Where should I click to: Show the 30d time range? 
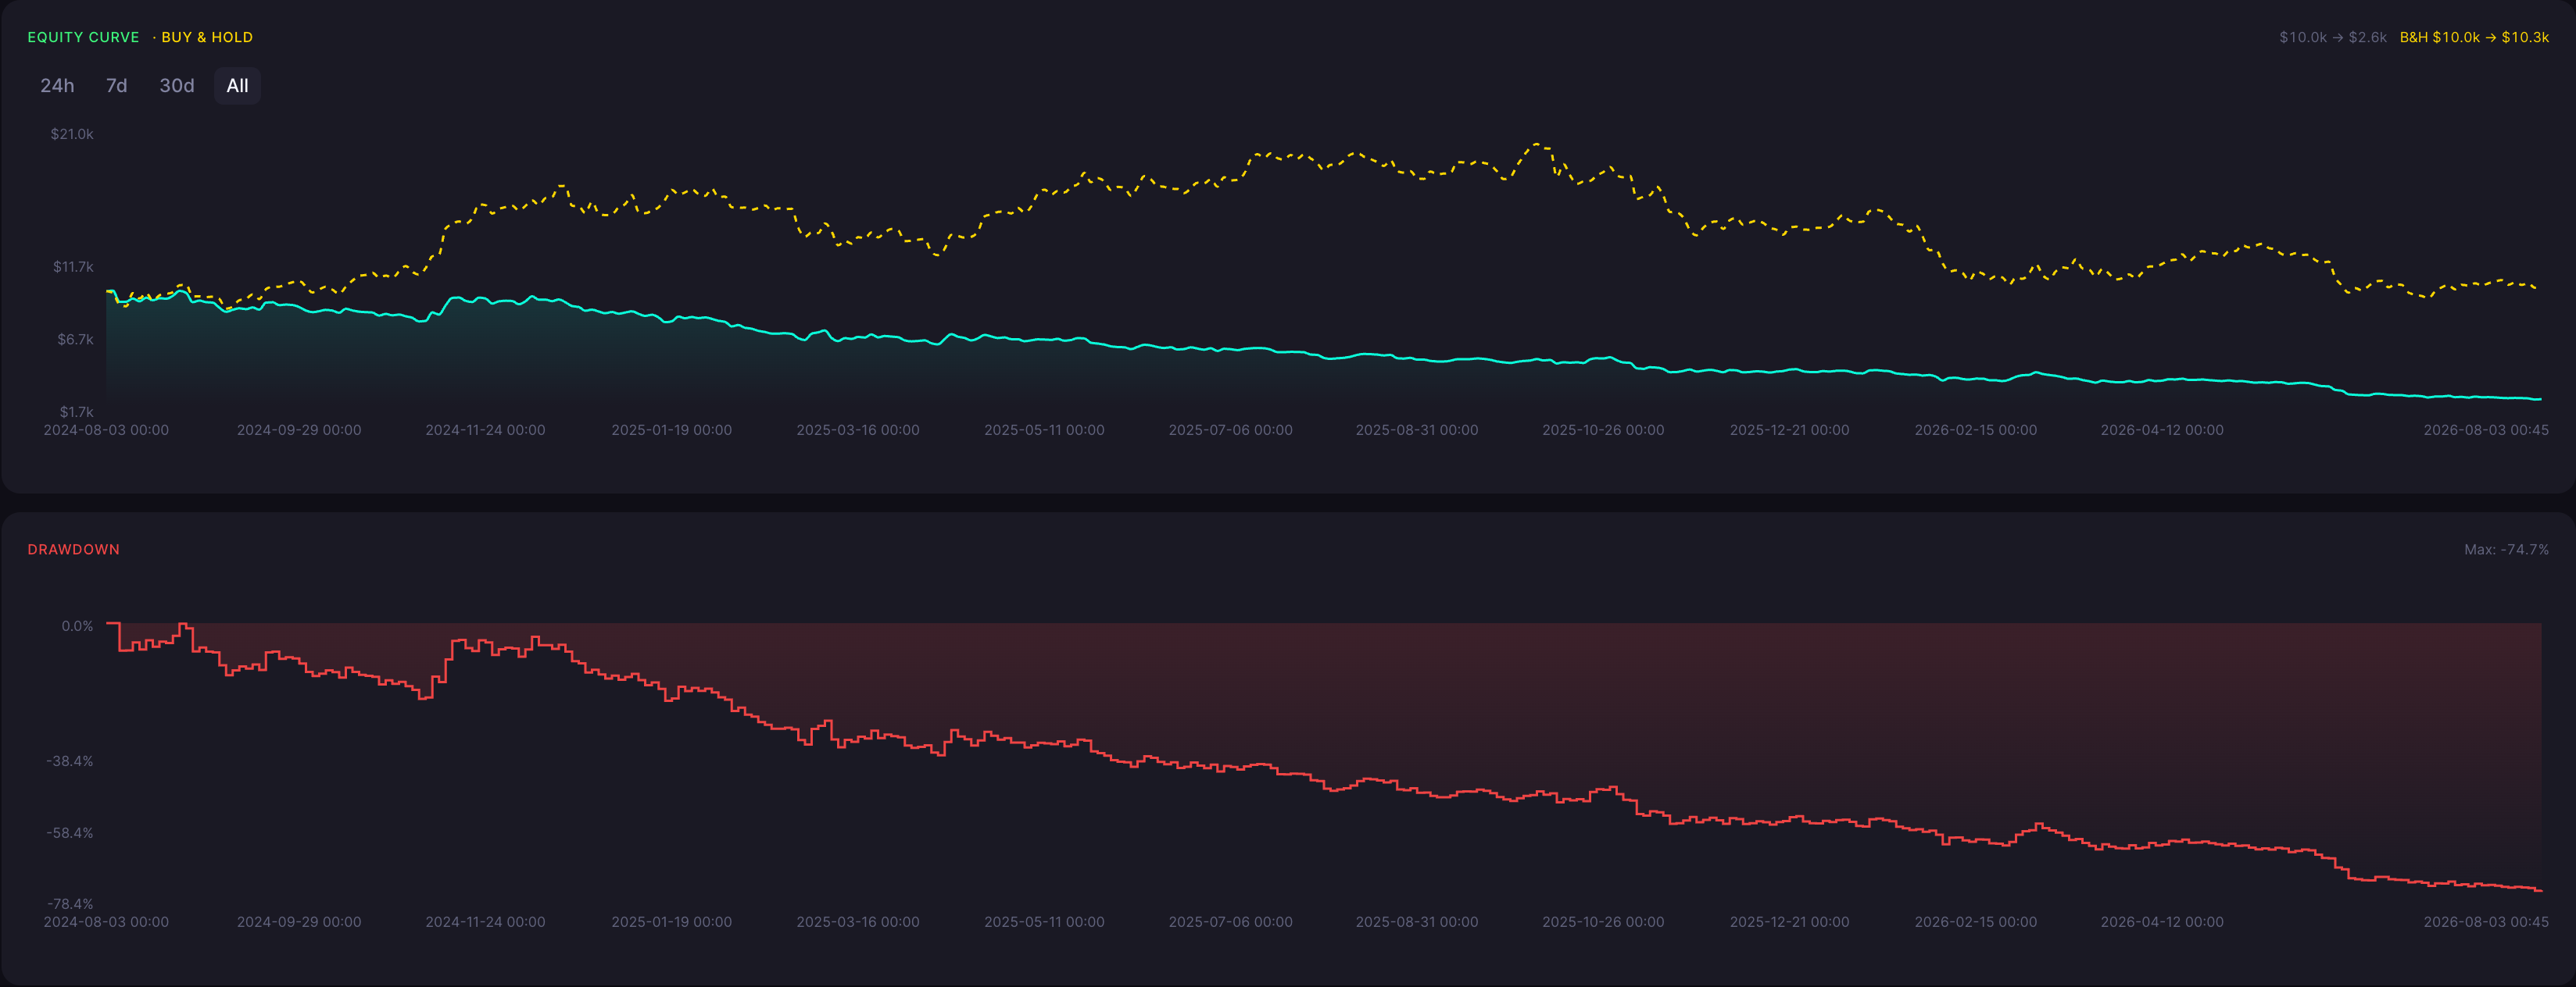click(177, 86)
